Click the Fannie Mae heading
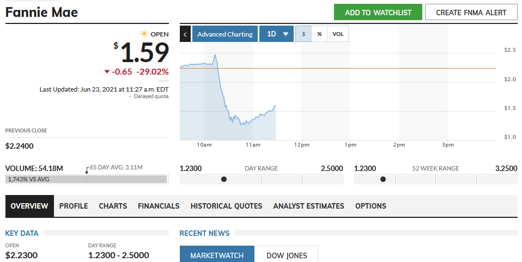522x262 pixels. click(x=41, y=13)
